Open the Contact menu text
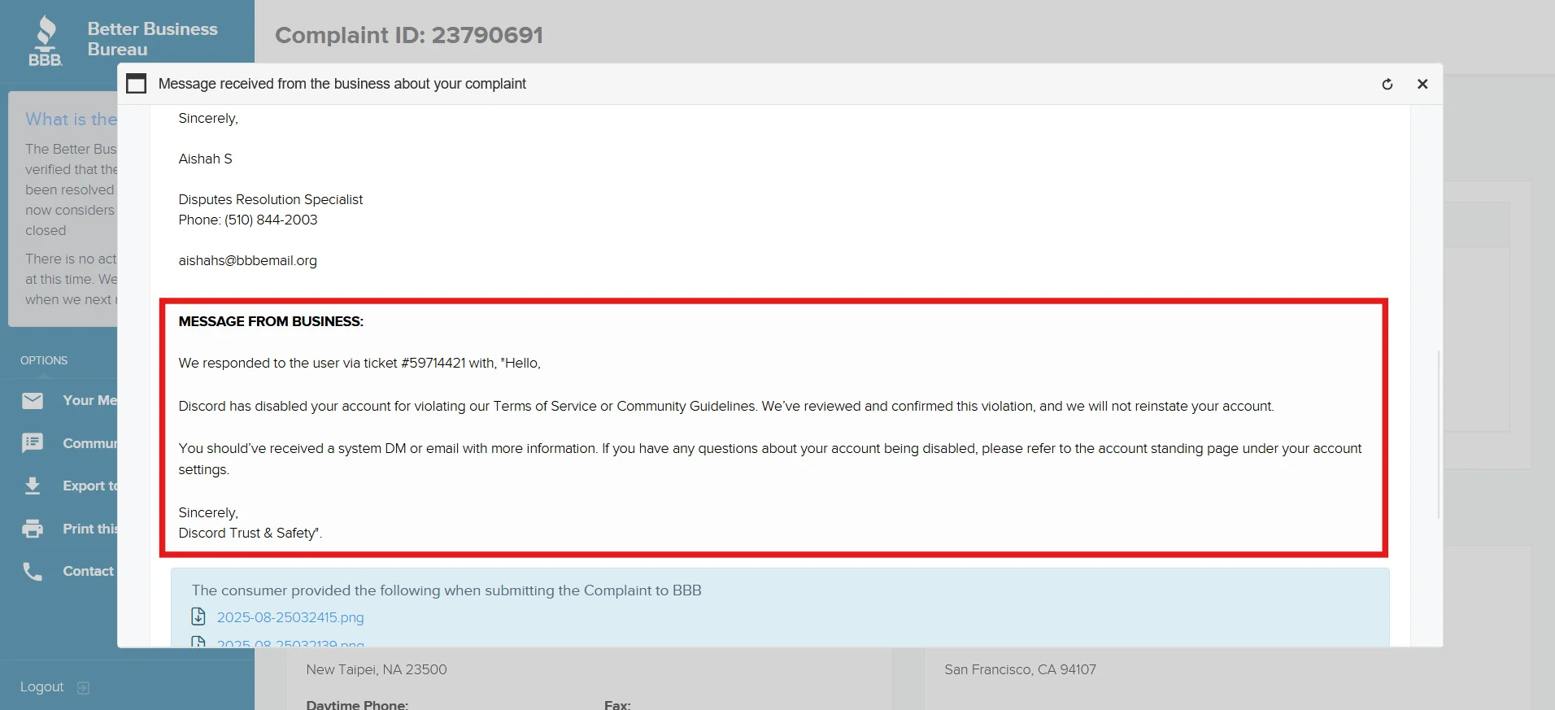The width and height of the screenshot is (1555, 710). point(88,571)
